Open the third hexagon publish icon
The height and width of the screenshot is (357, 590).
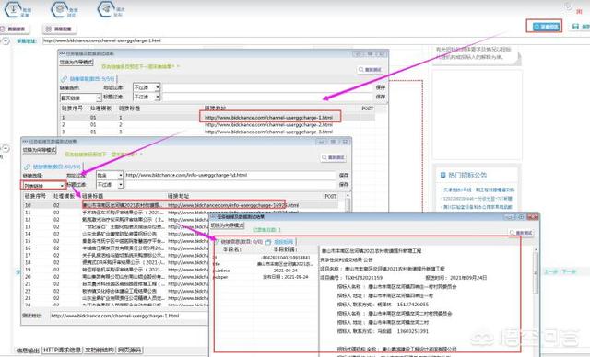coord(107,9)
